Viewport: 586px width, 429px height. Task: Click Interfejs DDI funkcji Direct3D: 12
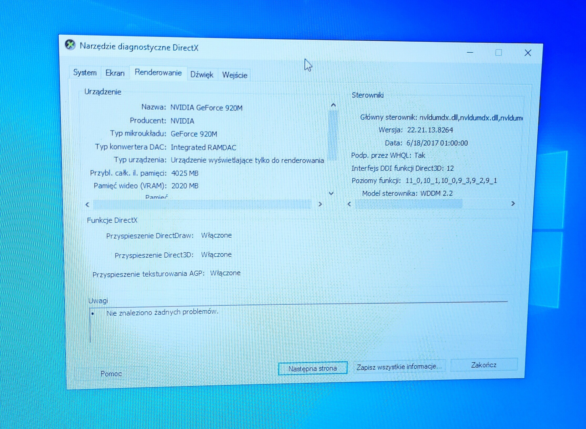point(403,168)
